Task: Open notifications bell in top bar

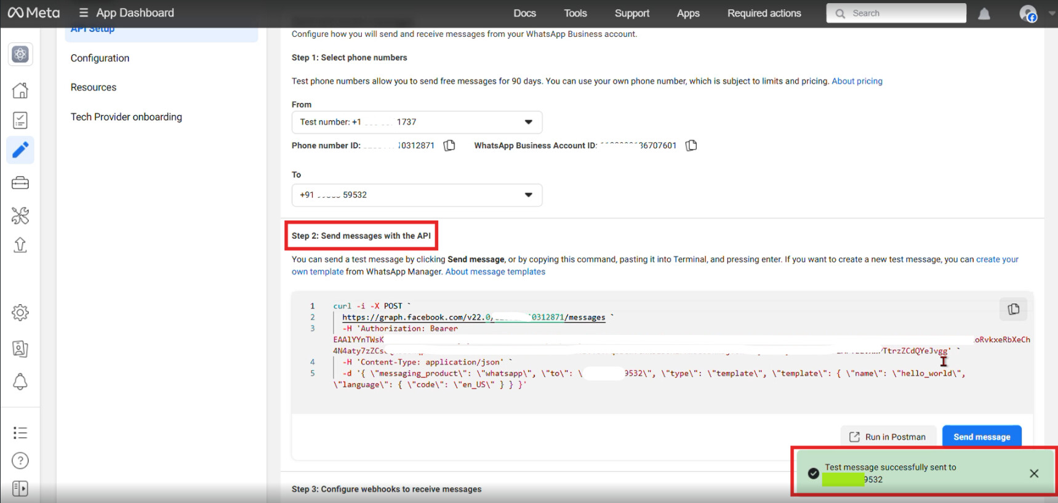Action: click(x=984, y=14)
